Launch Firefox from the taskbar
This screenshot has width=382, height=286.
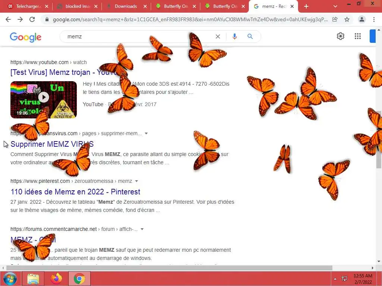click(56, 279)
